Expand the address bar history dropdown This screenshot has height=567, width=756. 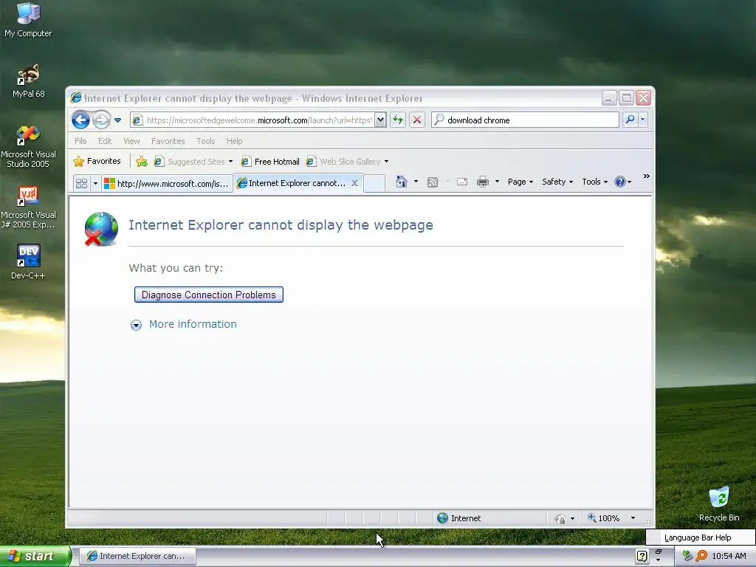(380, 120)
